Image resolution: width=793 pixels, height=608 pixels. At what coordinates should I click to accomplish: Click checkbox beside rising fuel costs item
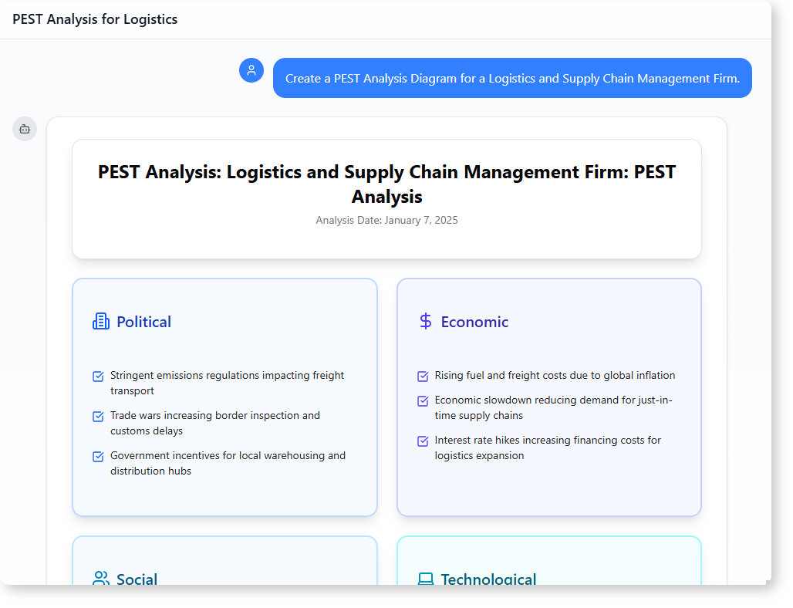(x=423, y=377)
